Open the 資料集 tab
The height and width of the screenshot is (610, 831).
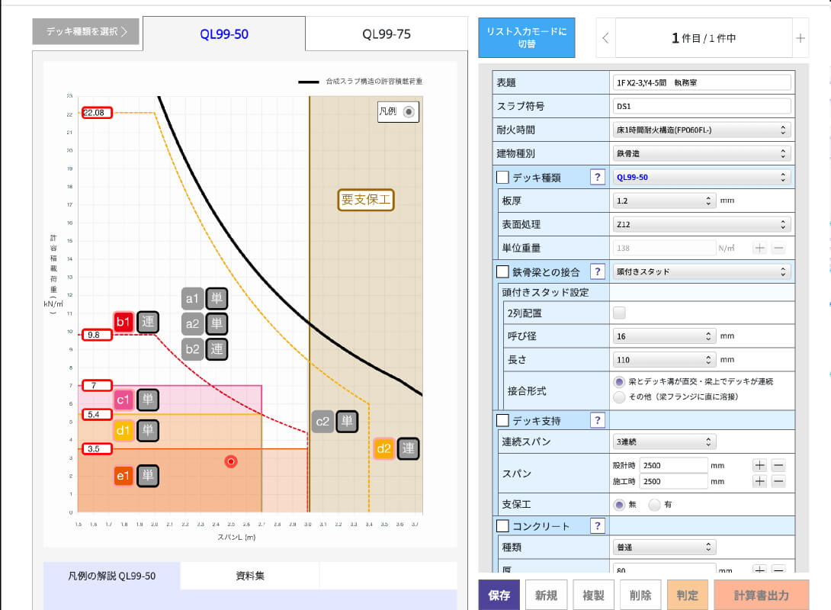[x=250, y=576]
